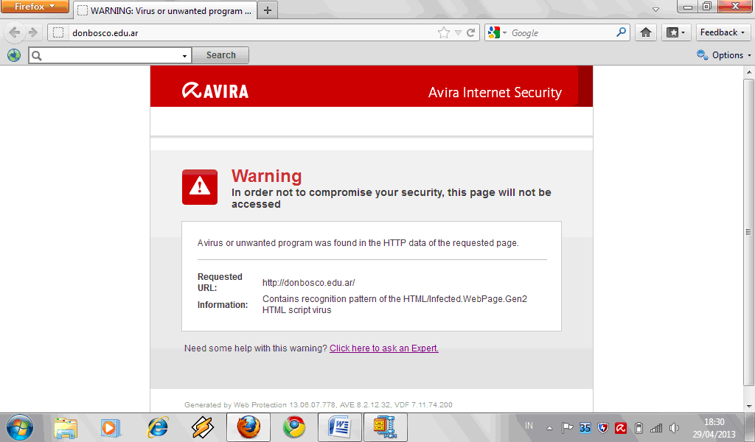Open the network signal tray icon
Screen dimensions: 755x442
click(x=656, y=427)
